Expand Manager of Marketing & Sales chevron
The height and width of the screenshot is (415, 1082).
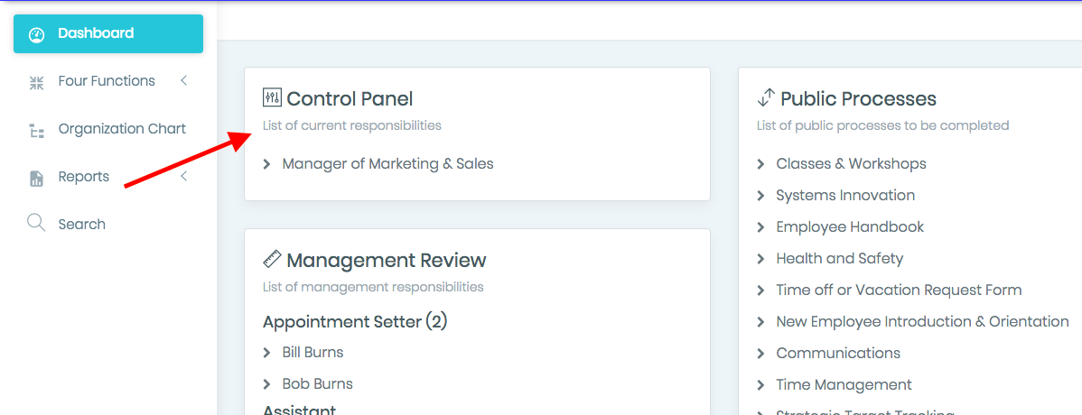pos(267,165)
